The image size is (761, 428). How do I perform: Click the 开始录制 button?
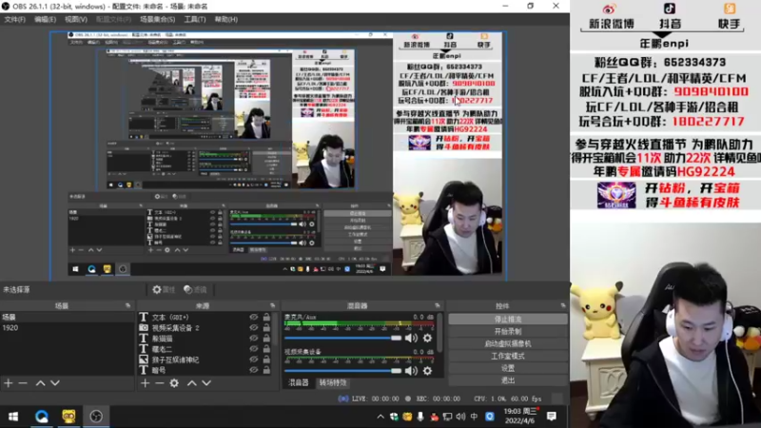508,331
